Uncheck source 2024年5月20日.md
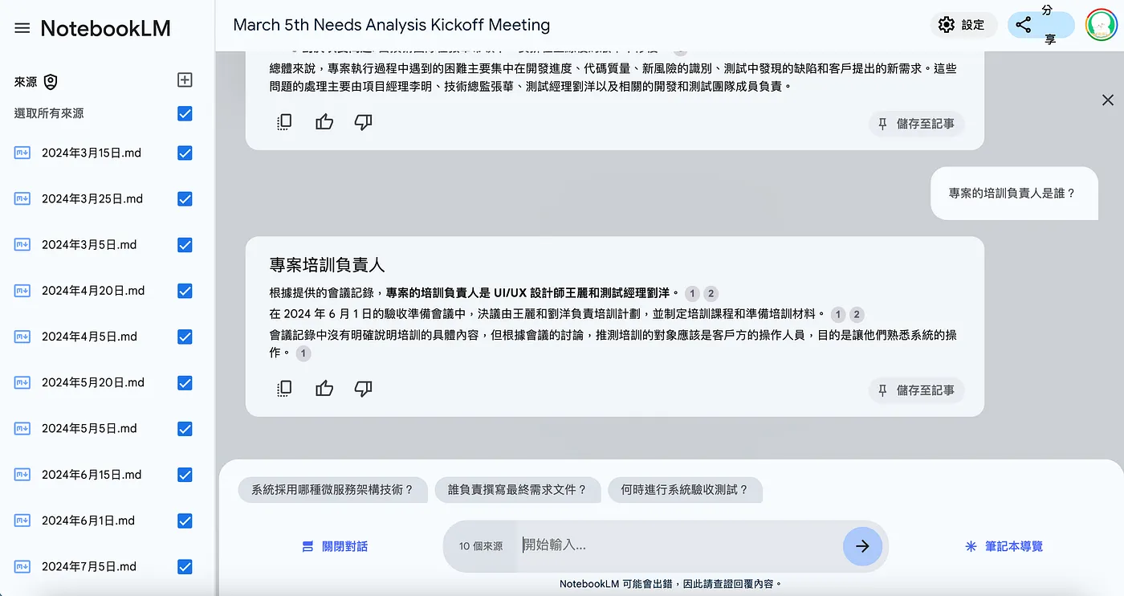The image size is (1124, 596). [185, 382]
